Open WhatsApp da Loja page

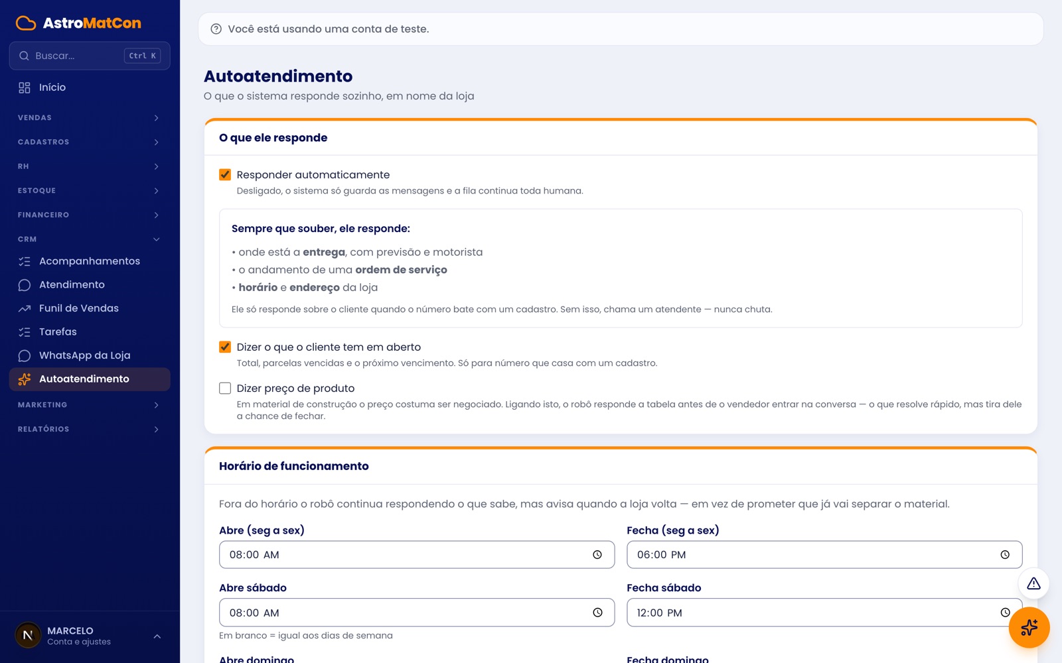click(x=90, y=355)
